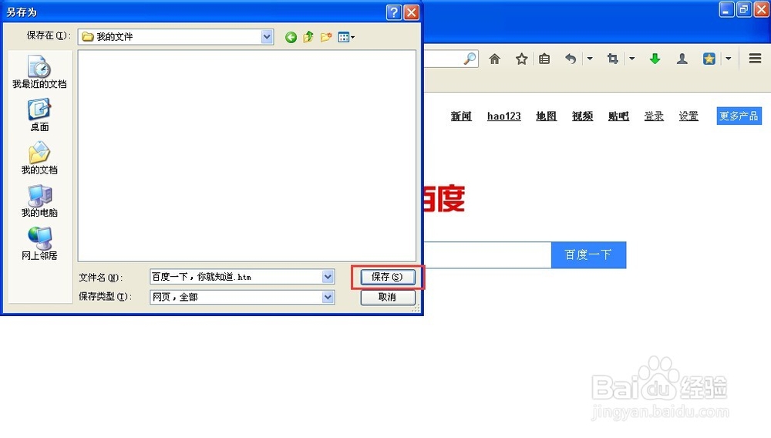771x438 pixels.
Task: Show the bookmarks list icon in browser toolbar
Action: (544, 59)
